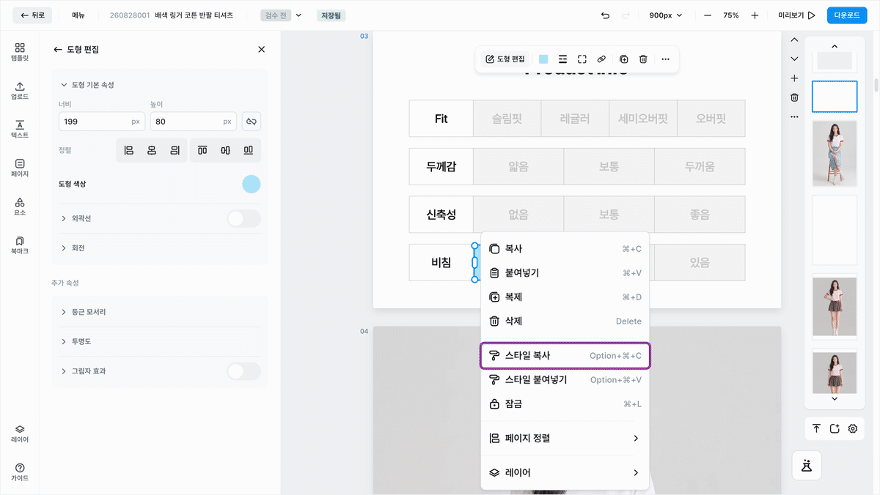Open the 가이드 help icon
The image size is (880, 495).
(x=20, y=472)
